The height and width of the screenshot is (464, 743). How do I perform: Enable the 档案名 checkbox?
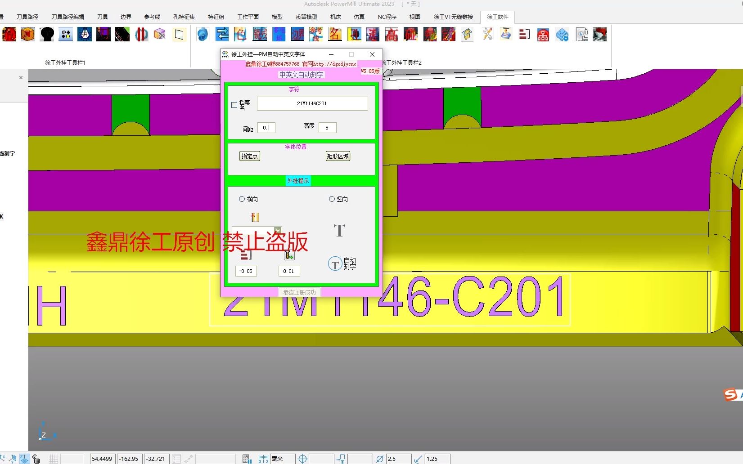[234, 105]
